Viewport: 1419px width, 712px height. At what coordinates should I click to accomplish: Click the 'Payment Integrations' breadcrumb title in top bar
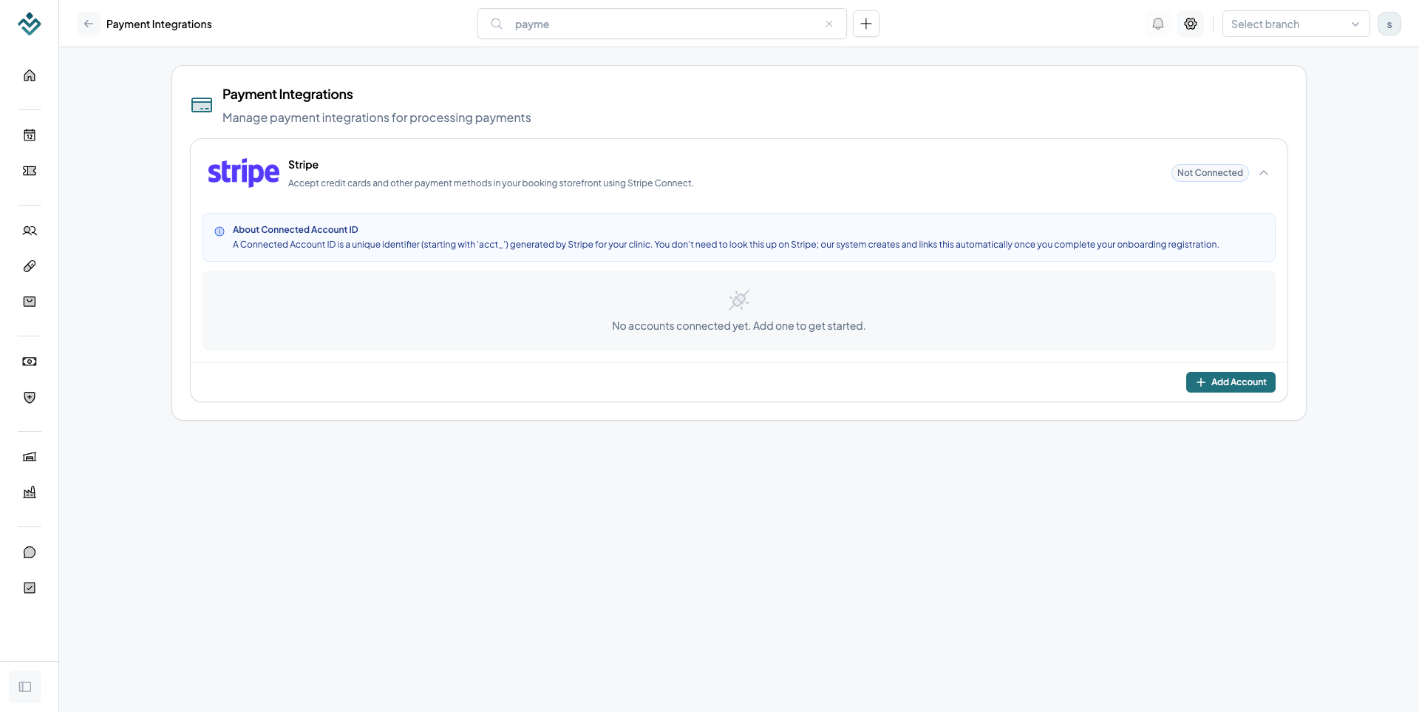(159, 24)
